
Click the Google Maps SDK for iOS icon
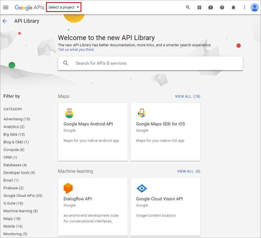pyautogui.click(x=142, y=113)
